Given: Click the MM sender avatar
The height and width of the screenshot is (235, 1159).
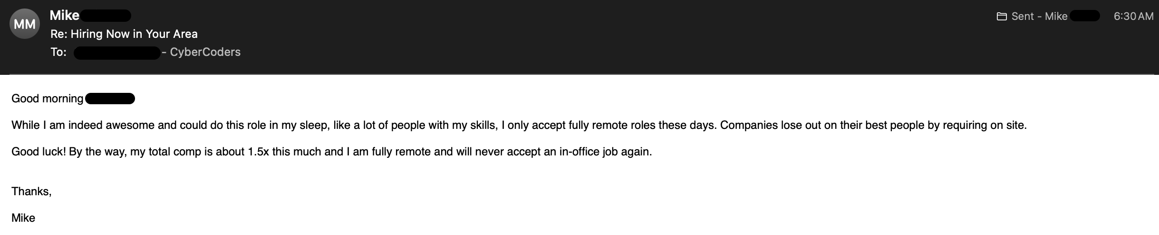Looking at the screenshot, I should pyautogui.click(x=25, y=24).
